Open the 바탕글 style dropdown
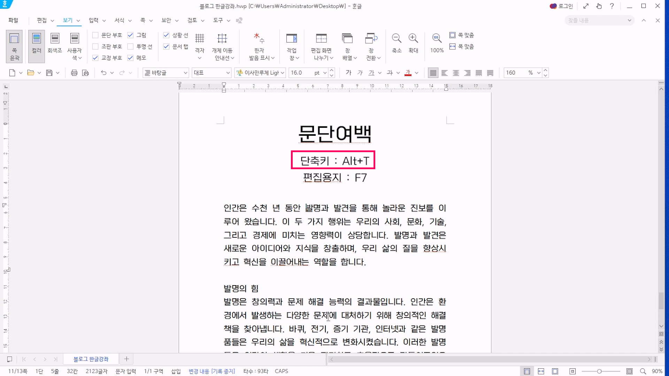669x376 pixels. (x=185, y=73)
